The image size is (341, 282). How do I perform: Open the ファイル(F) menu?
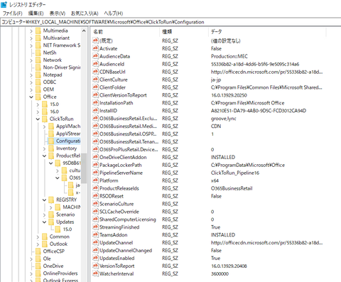coord(12,13)
